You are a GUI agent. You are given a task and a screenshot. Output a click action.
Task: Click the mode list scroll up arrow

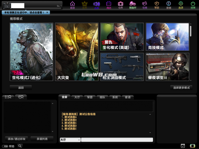(191, 24)
